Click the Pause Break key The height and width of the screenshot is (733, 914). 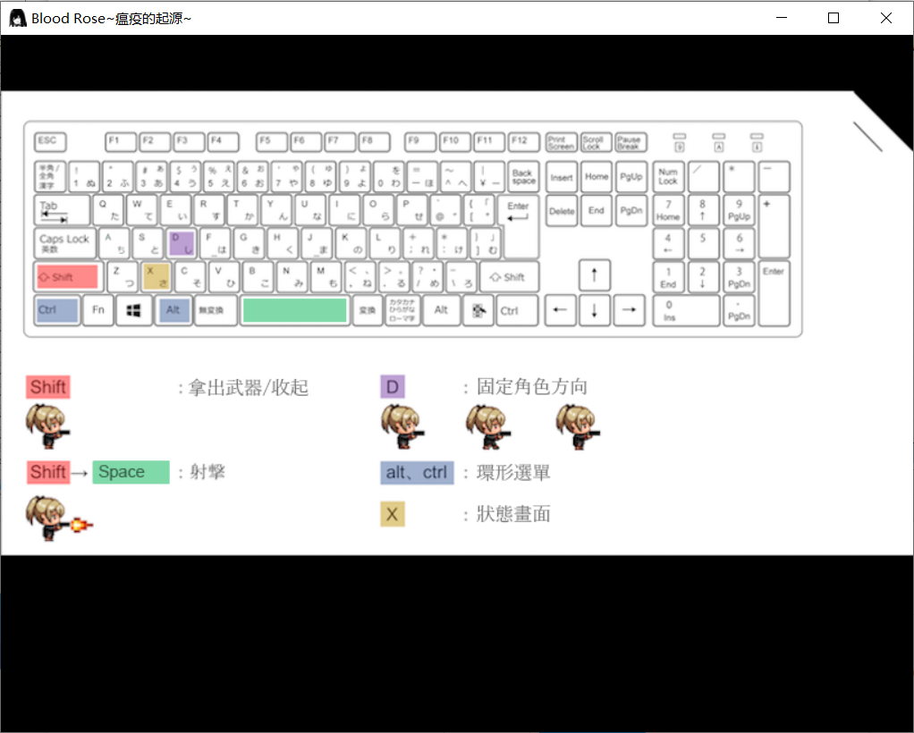tap(630, 142)
